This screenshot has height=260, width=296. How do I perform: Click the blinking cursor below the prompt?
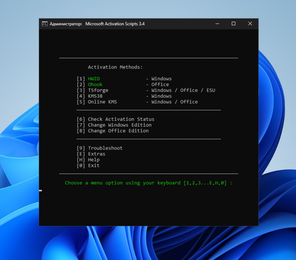coord(40,190)
